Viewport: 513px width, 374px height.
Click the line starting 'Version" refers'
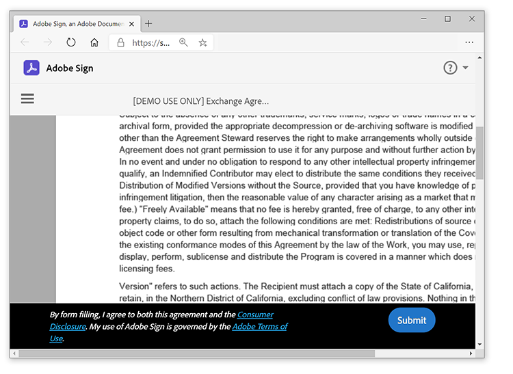297,286
